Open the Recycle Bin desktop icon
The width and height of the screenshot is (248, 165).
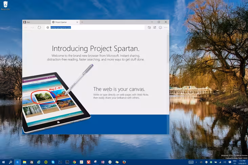(x=5, y=5)
